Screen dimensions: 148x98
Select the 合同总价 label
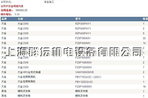[7, 10]
